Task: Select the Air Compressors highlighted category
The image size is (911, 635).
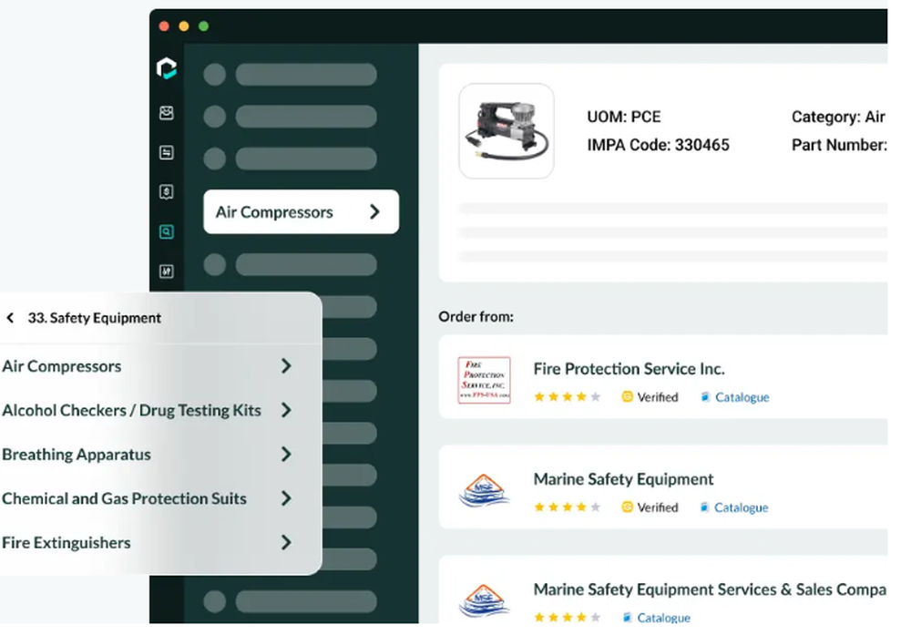Action: [301, 212]
